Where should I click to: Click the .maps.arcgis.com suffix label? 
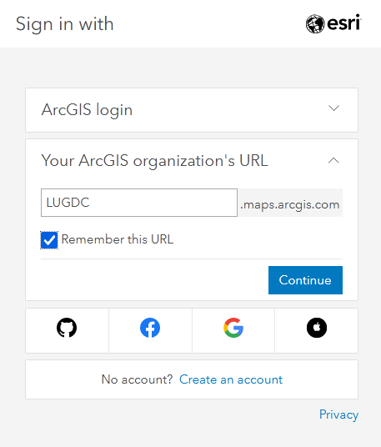(x=290, y=203)
